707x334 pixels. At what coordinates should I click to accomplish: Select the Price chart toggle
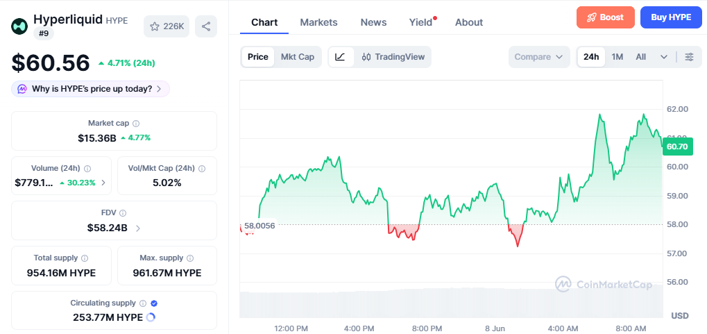pyautogui.click(x=258, y=57)
